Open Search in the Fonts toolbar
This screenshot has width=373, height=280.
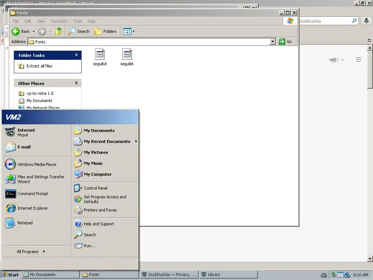coord(79,31)
